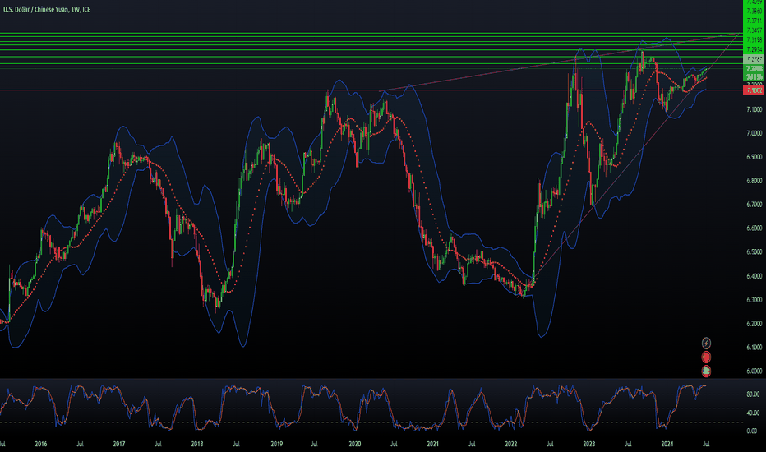The height and width of the screenshot is (452, 766).
Task: Click the 7.3711 green price level label
Action: pyautogui.click(x=754, y=21)
